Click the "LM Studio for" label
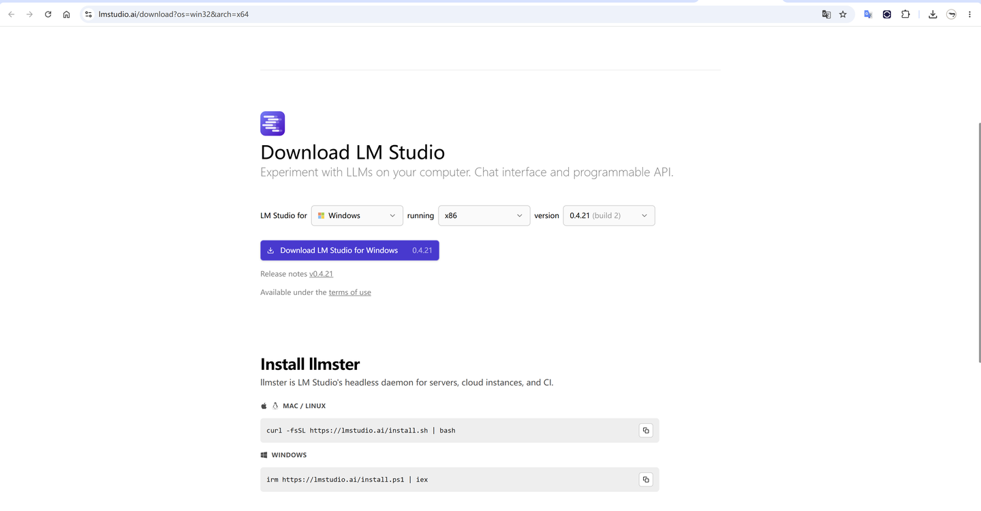 click(283, 215)
